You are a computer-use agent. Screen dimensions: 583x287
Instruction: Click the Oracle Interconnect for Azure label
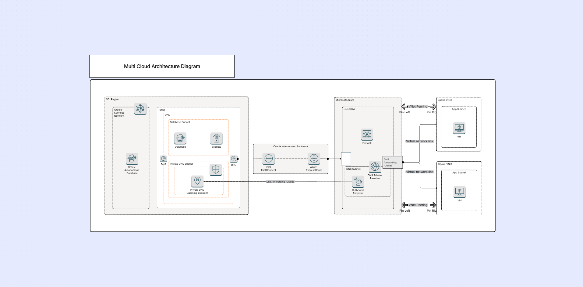tap(291, 146)
